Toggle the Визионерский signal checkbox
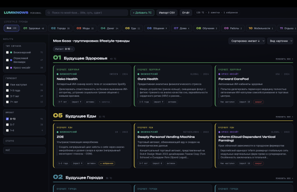The width and height of the screenshot is (297, 192). point(7,53)
